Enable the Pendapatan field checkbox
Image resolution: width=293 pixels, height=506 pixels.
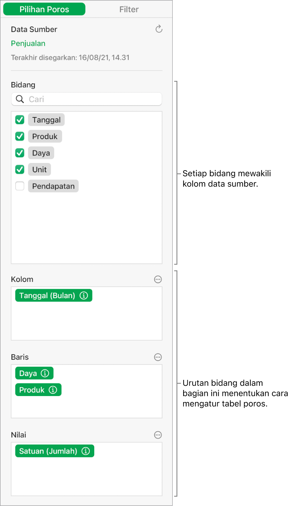coord(20,186)
